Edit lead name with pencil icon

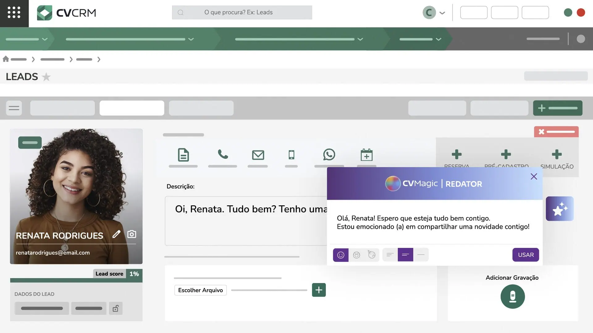(116, 234)
